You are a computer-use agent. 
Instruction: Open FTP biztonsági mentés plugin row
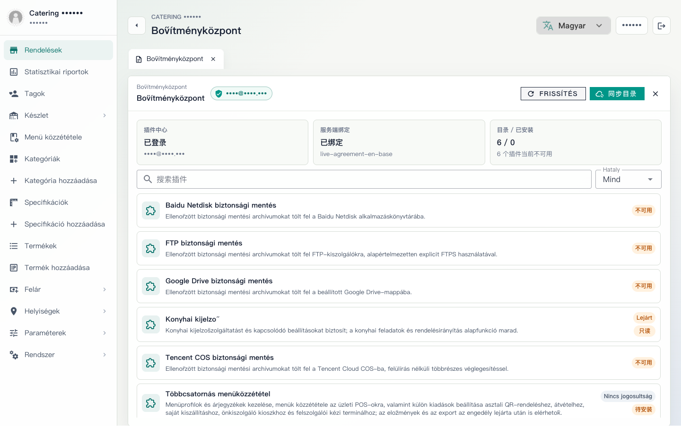(399, 248)
